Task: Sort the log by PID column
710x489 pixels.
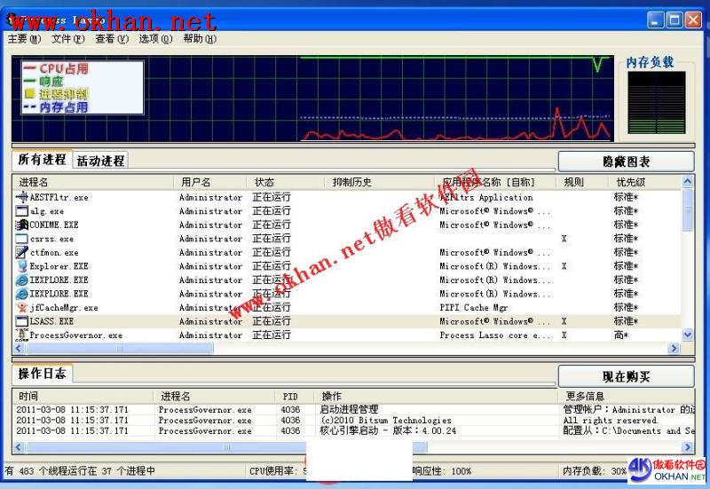Action: tap(295, 396)
